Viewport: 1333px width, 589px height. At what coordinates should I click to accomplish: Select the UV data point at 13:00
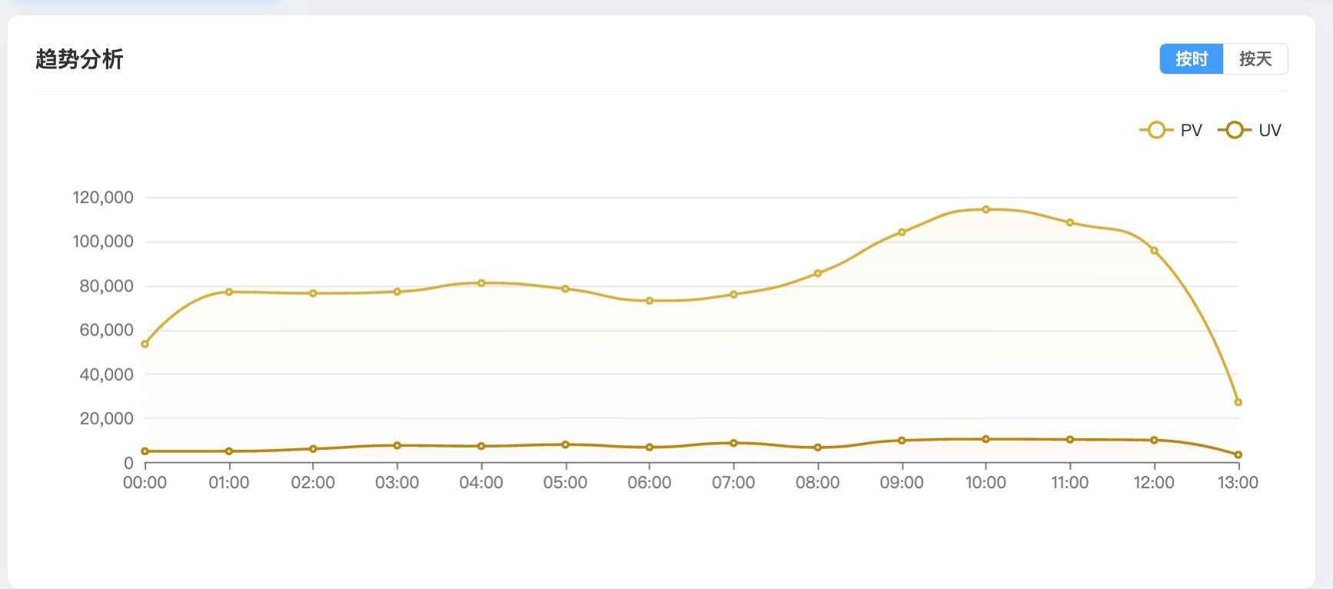tap(1238, 455)
